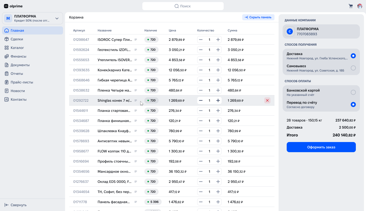Open details icon for Пленка Четыре row
Viewport: 366px width, 211px height.
pyautogui.click(x=136, y=90)
